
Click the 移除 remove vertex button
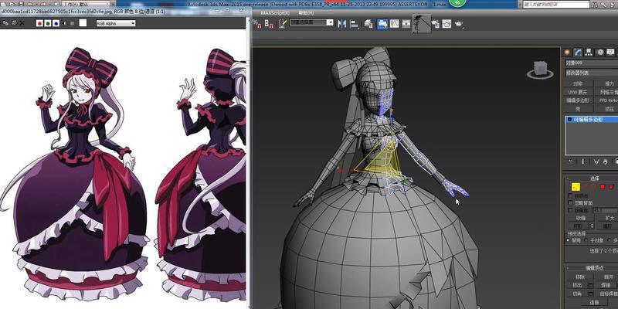pos(580,277)
